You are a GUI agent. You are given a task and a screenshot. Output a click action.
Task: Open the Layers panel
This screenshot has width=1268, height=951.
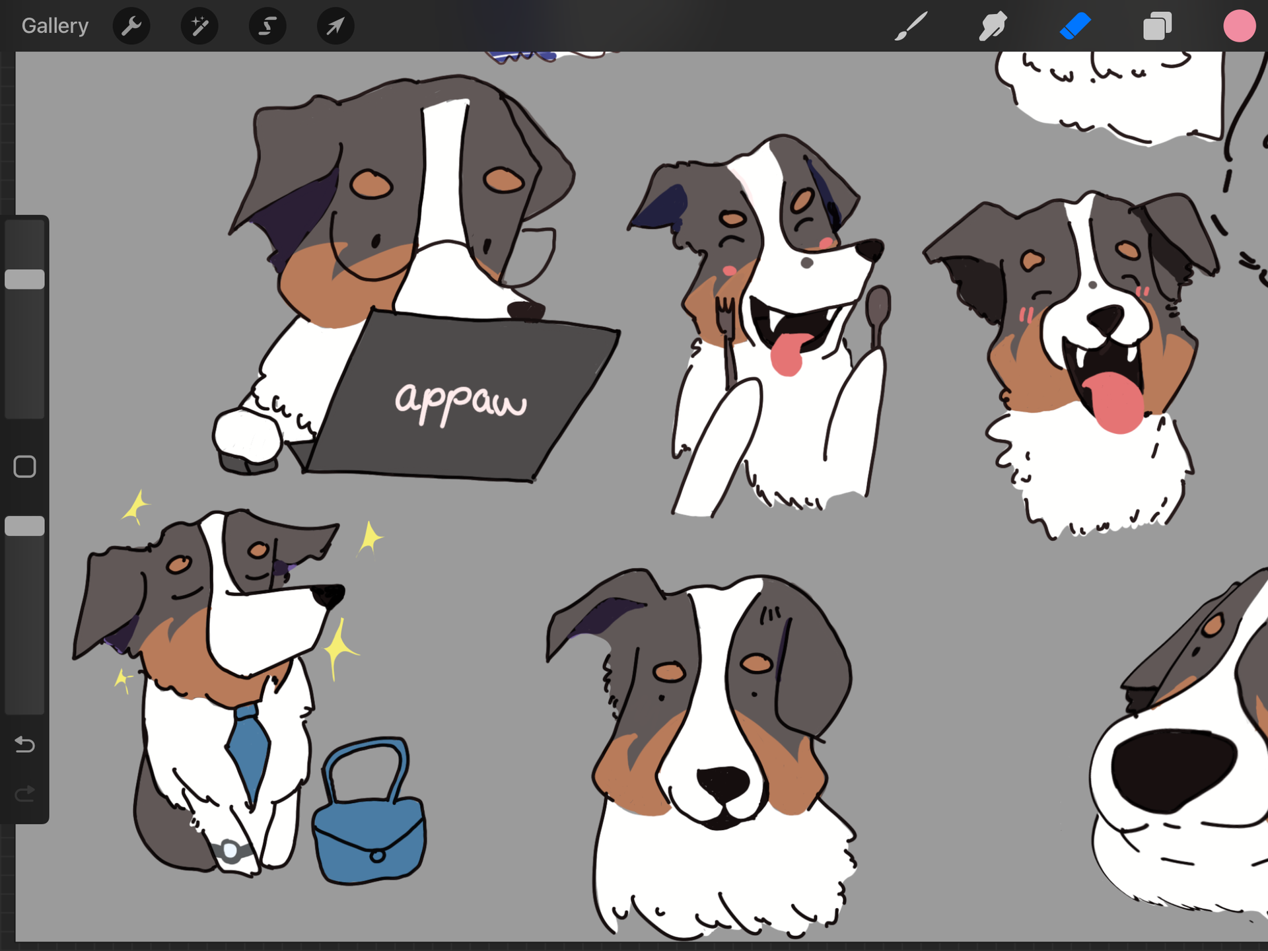tap(1157, 26)
